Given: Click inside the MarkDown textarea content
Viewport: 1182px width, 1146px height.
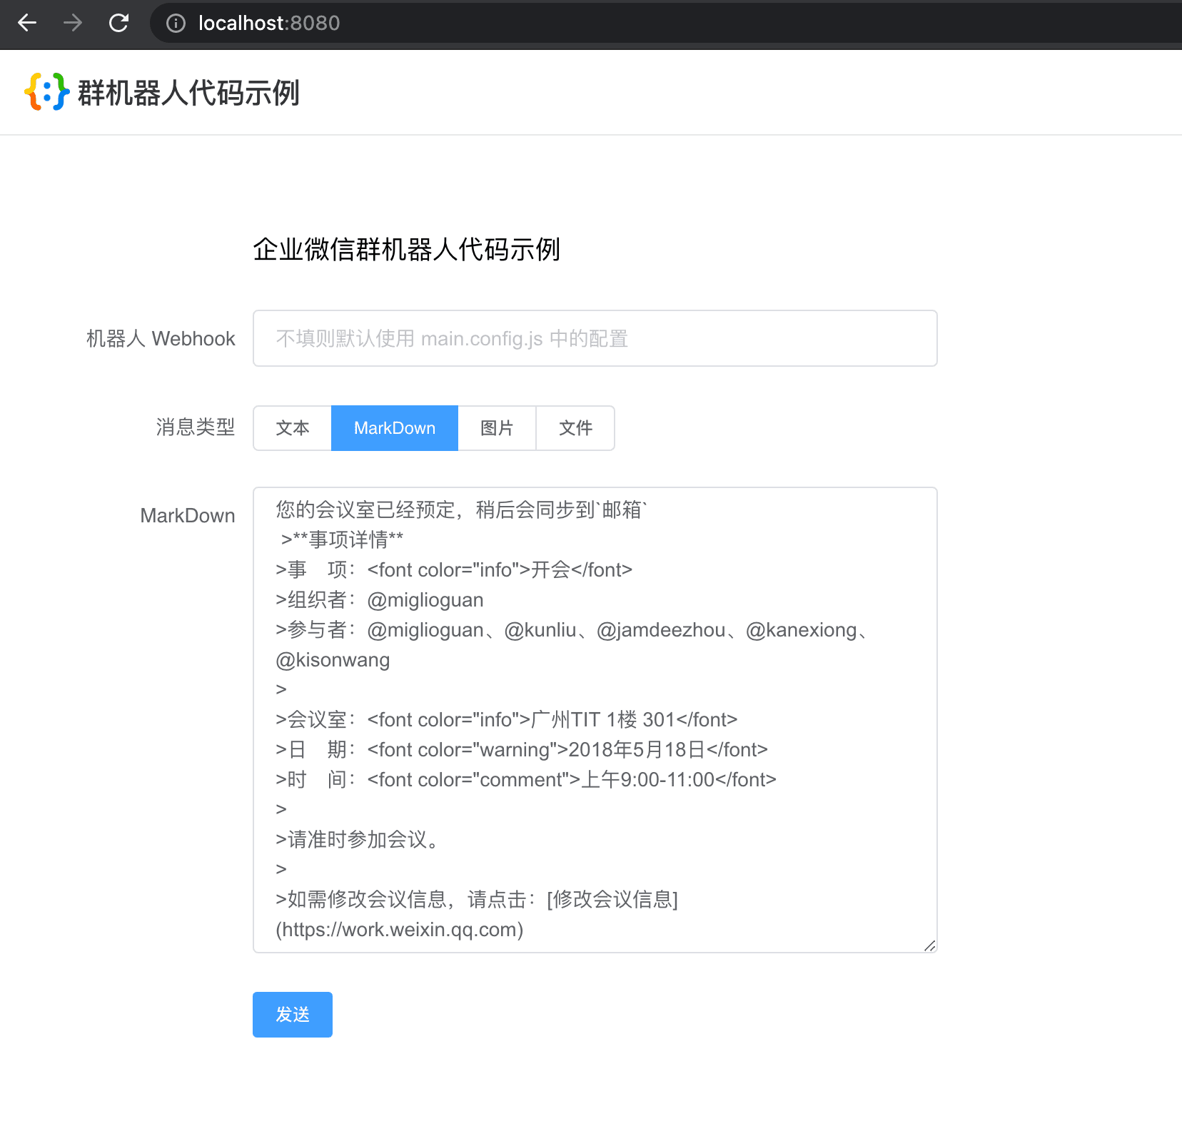Looking at the screenshot, I should [595, 720].
